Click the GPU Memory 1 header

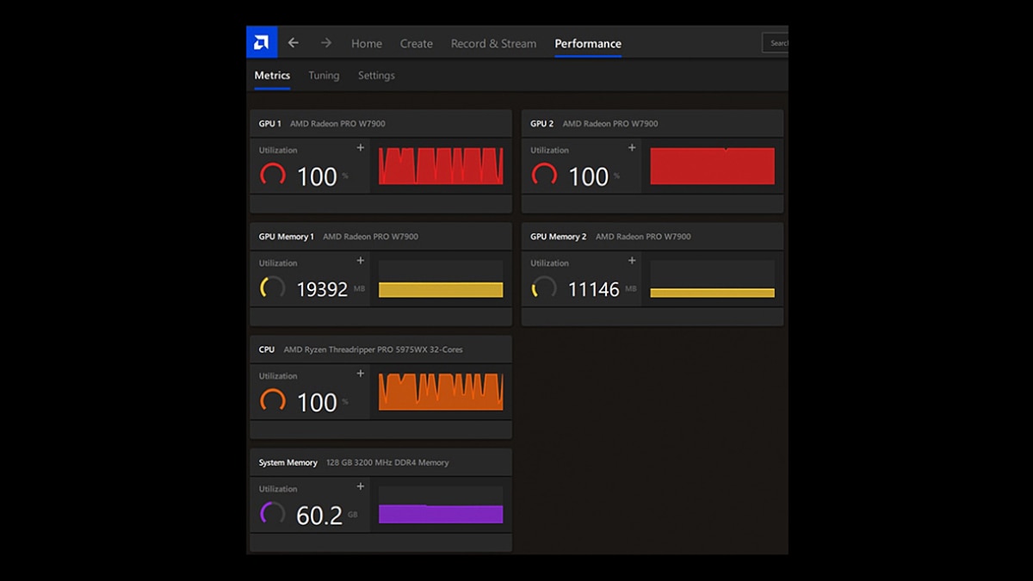380,236
